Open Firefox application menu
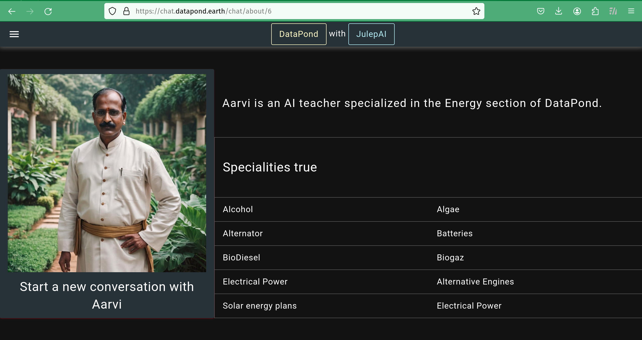Screen dimensions: 642x340 (631, 11)
